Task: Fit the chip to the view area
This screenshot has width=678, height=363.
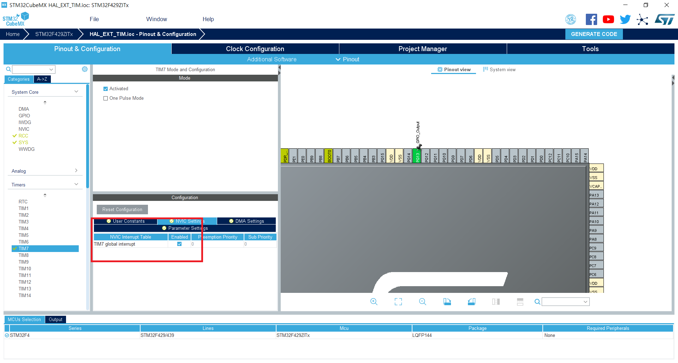Action: pyautogui.click(x=398, y=302)
